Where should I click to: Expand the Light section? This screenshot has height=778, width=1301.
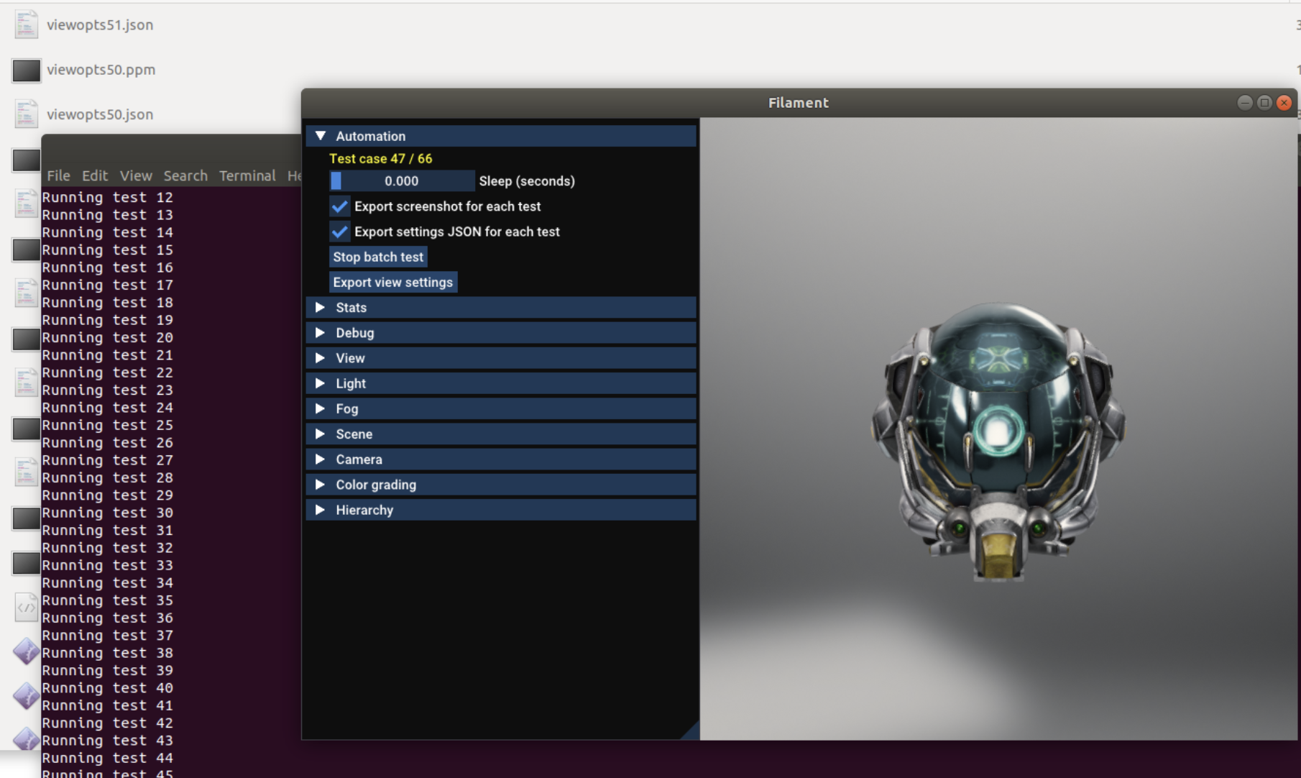pyautogui.click(x=501, y=383)
